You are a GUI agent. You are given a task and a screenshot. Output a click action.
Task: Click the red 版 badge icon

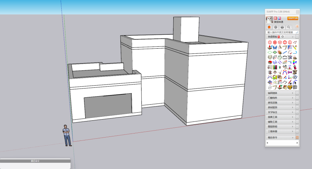coord(275,18)
